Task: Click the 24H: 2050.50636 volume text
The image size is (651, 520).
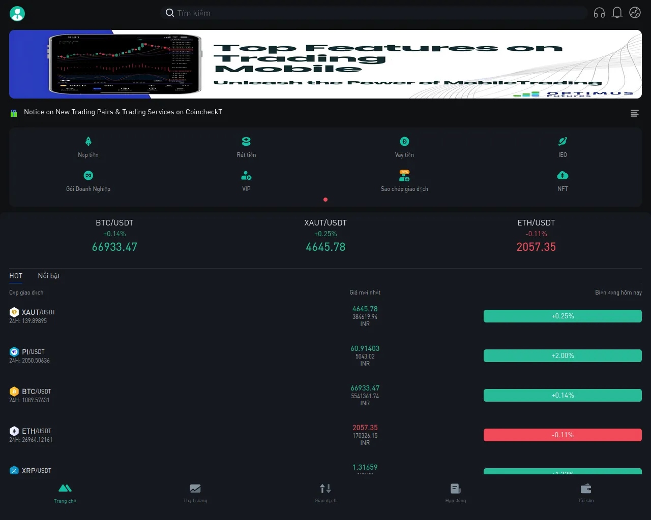Action: coord(29,361)
